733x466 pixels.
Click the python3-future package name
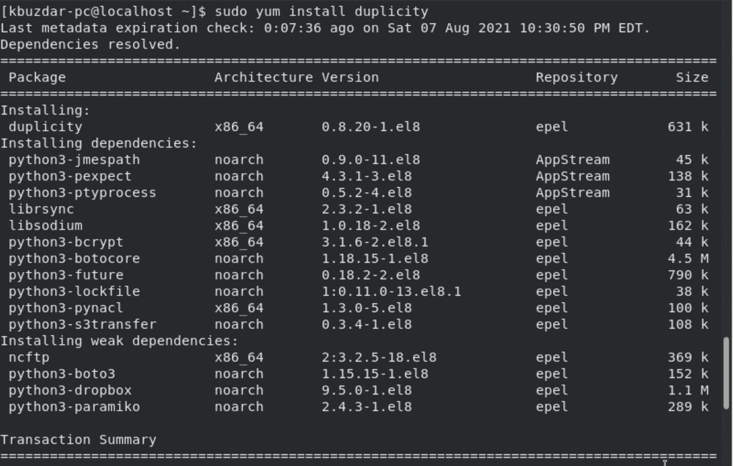pos(65,275)
